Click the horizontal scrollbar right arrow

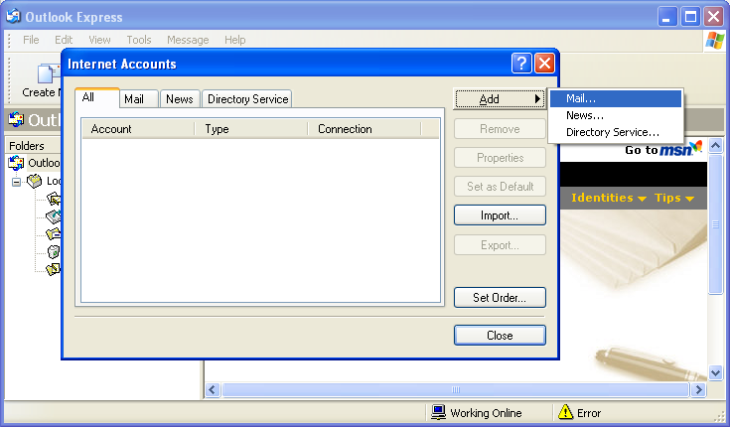coord(698,389)
